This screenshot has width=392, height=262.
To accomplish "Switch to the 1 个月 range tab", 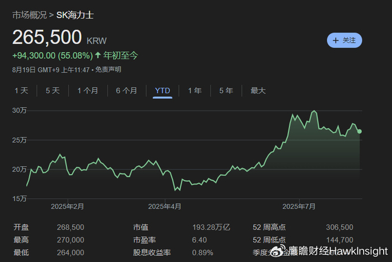I will (88, 91).
